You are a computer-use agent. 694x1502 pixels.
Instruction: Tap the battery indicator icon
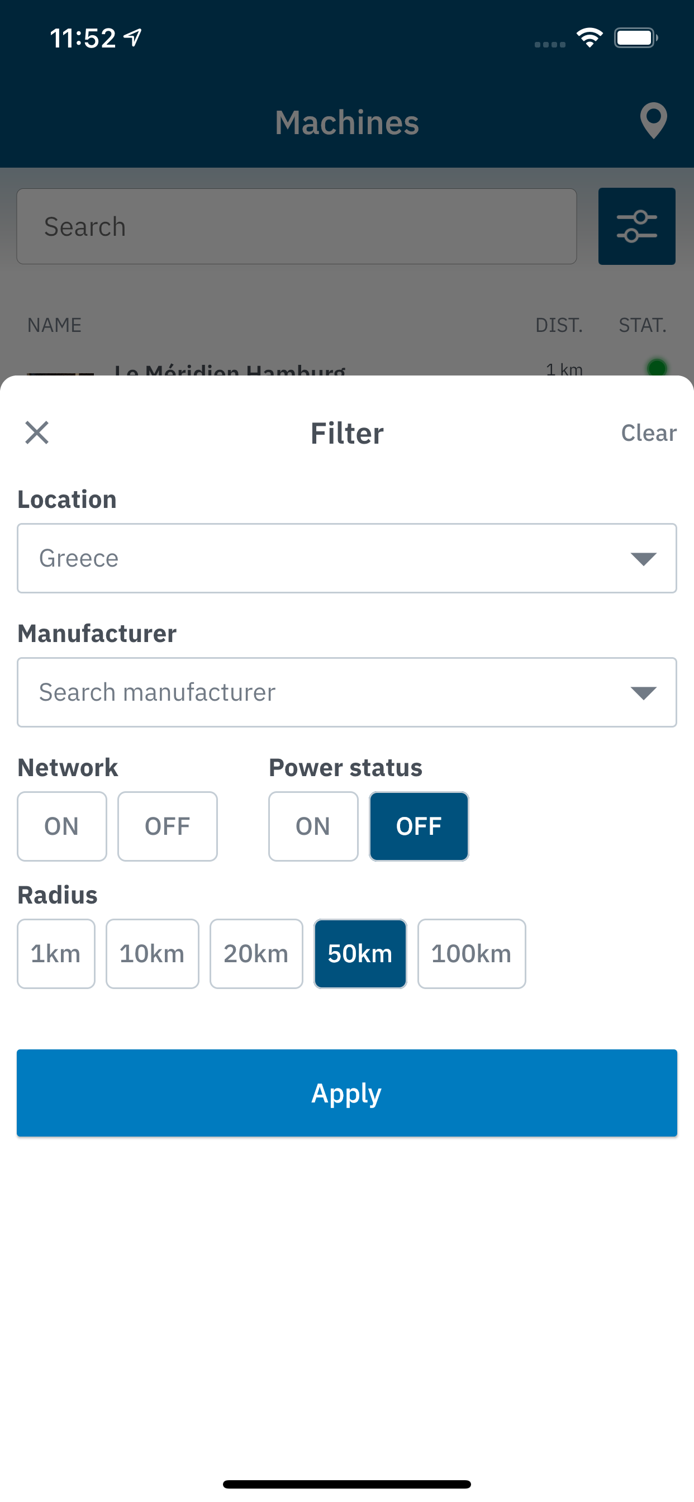click(636, 39)
